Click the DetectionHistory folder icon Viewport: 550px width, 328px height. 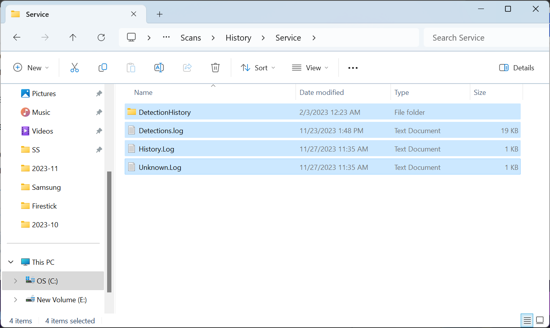click(132, 112)
